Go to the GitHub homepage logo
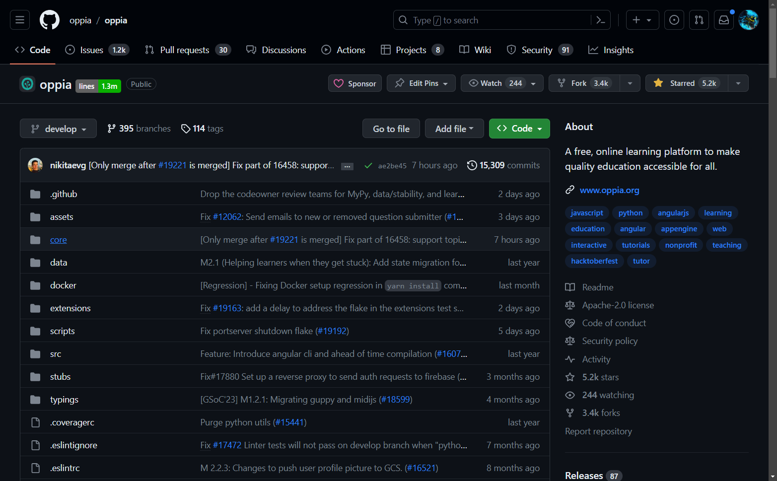Viewport: 777px width, 481px height. [x=50, y=20]
